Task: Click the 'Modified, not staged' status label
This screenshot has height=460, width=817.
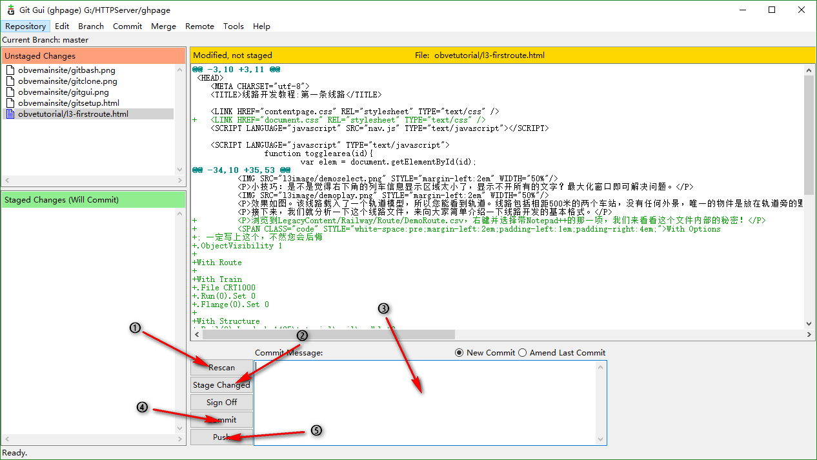Action: pyautogui.click(x=232, y=55)
